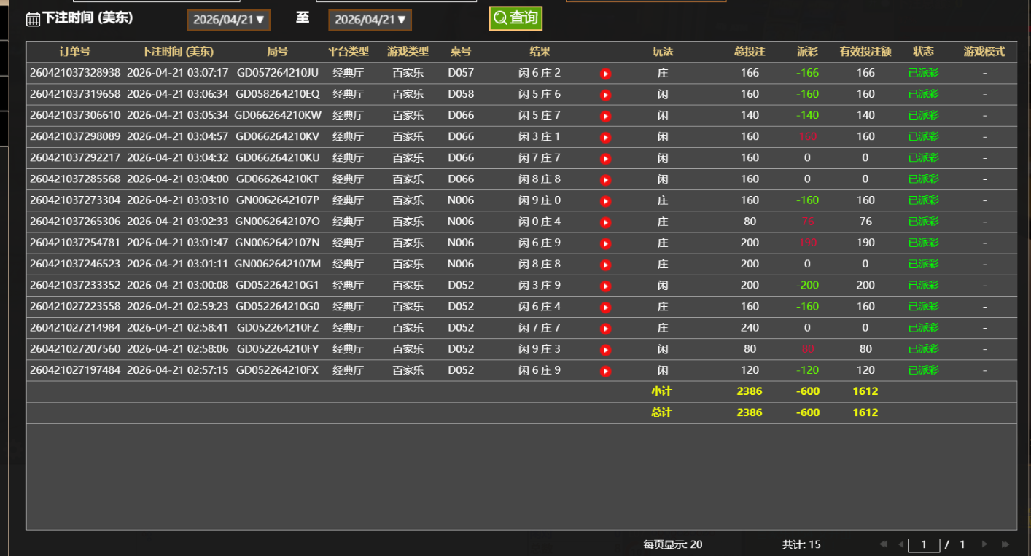
Task: Play video replay for order 260421037265306
Action: (605, 222)
